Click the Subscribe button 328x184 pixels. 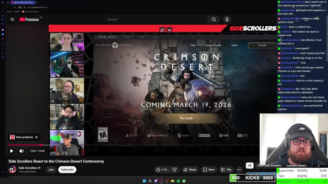67,170
